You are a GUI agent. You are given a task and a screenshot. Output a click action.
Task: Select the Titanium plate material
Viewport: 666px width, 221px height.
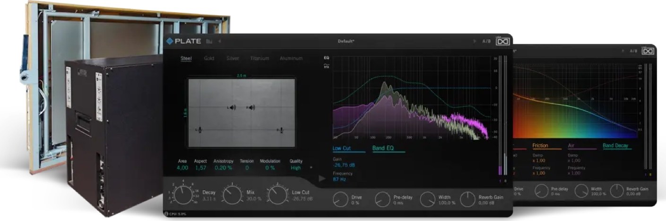[259, 59]
